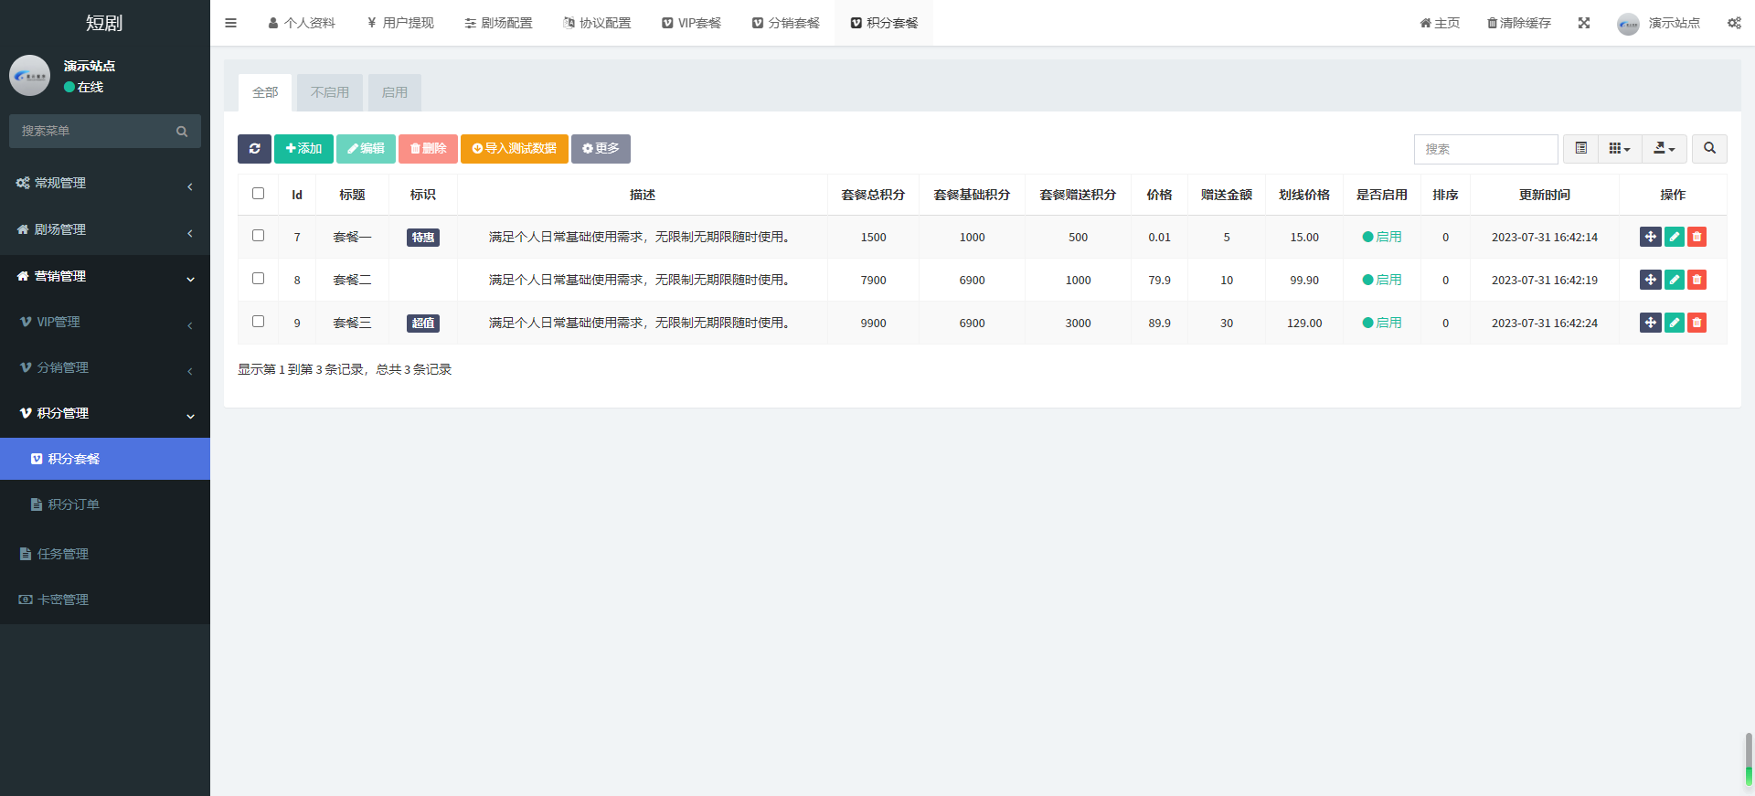Click the 清除缓存 trash icon link
Viewport: 1755px width, 796px height.
(1518, 23)
